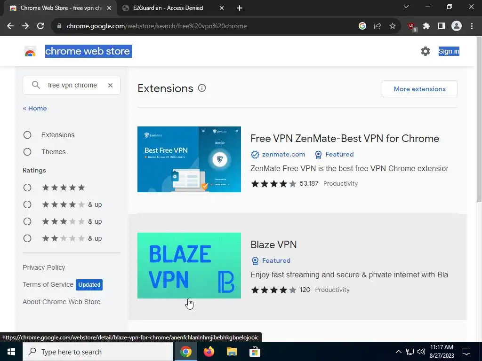Open the network status tray icon
482x361 pixels.
coord(410,352)
